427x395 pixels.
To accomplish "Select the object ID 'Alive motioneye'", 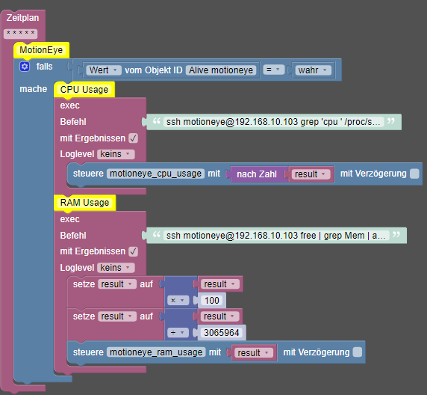I will pos(221,70).
